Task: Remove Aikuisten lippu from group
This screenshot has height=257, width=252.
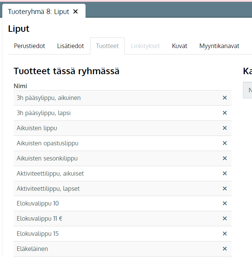Action: (225, 128)
